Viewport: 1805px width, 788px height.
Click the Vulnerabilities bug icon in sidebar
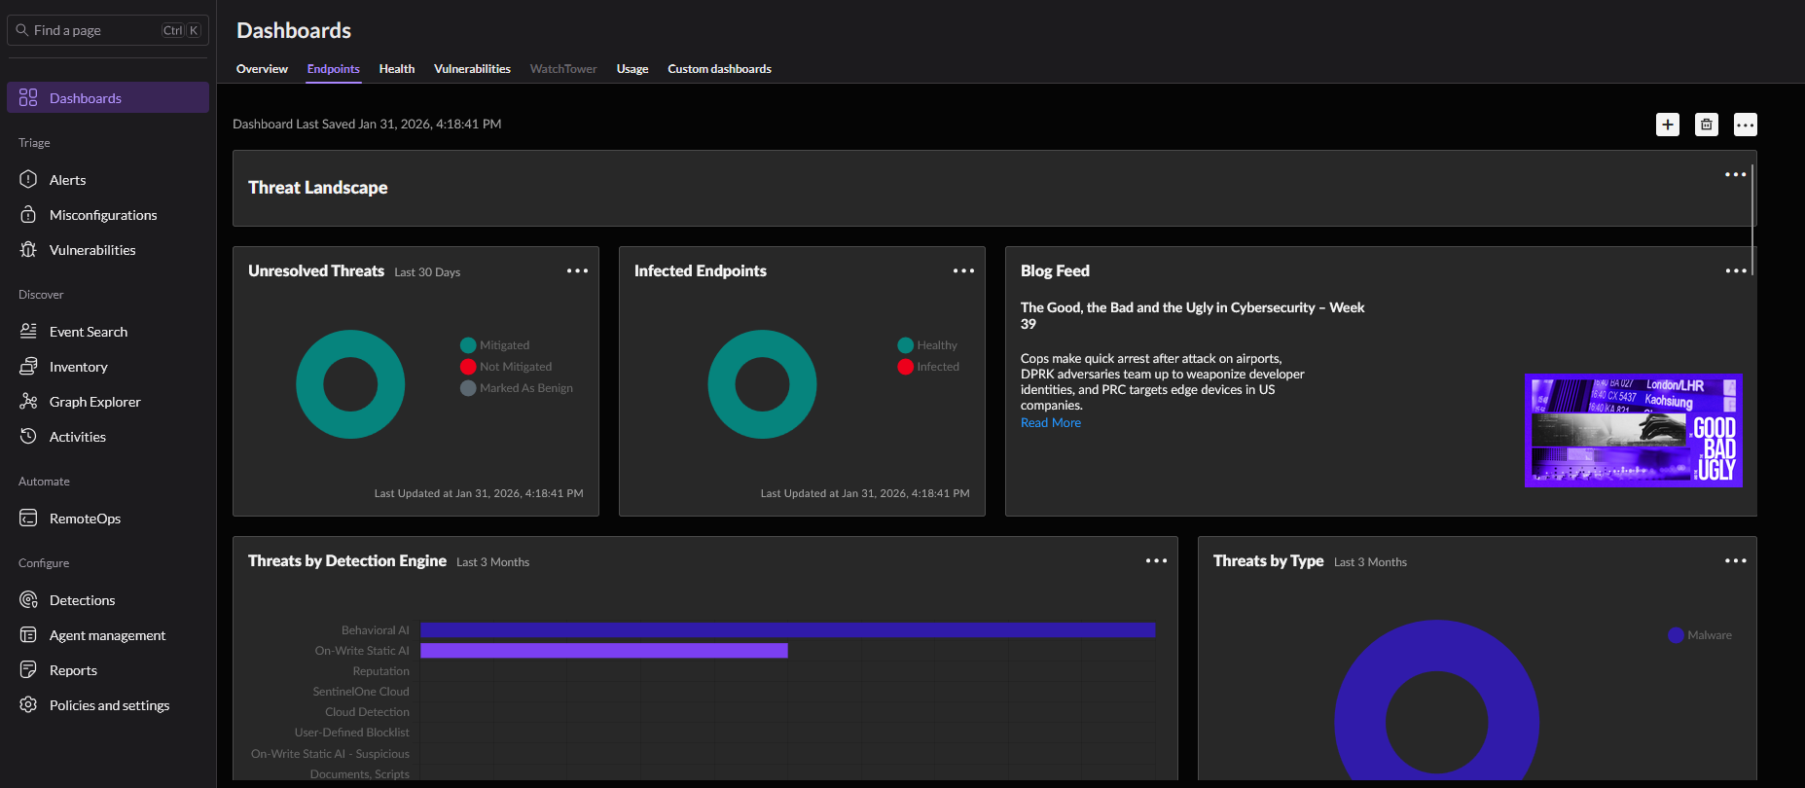(28, 250)
